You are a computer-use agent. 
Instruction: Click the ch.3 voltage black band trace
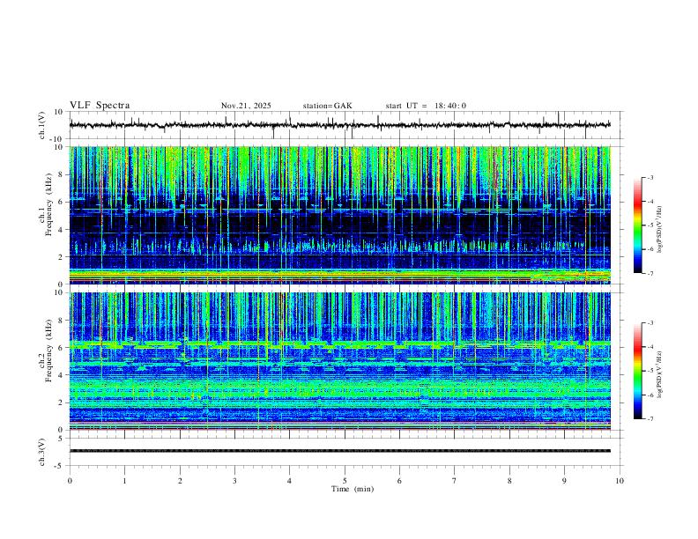click(340, 451)
